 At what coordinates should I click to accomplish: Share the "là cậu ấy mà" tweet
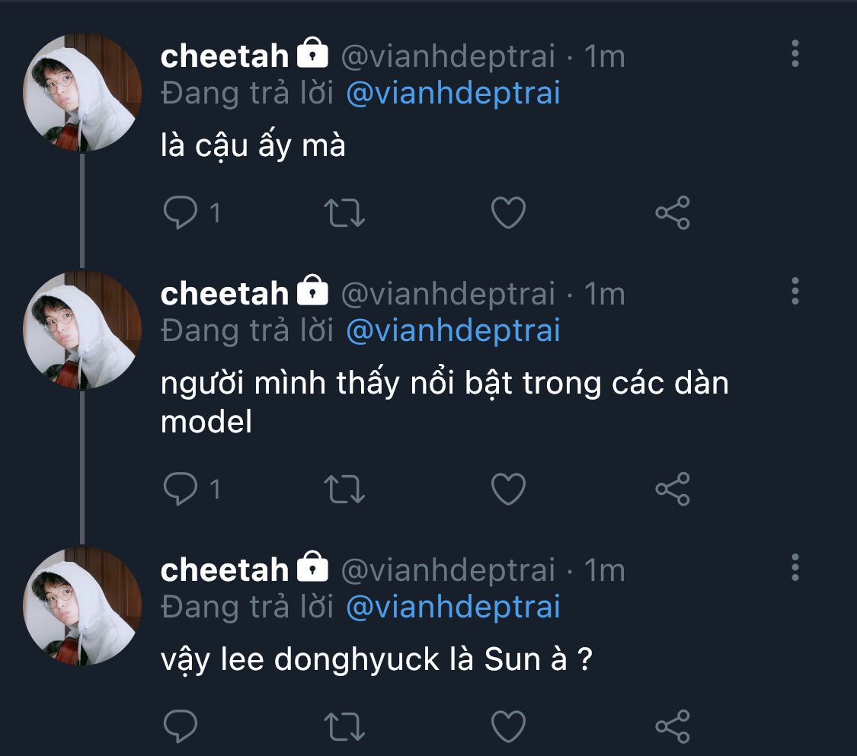tap(673, 212)
